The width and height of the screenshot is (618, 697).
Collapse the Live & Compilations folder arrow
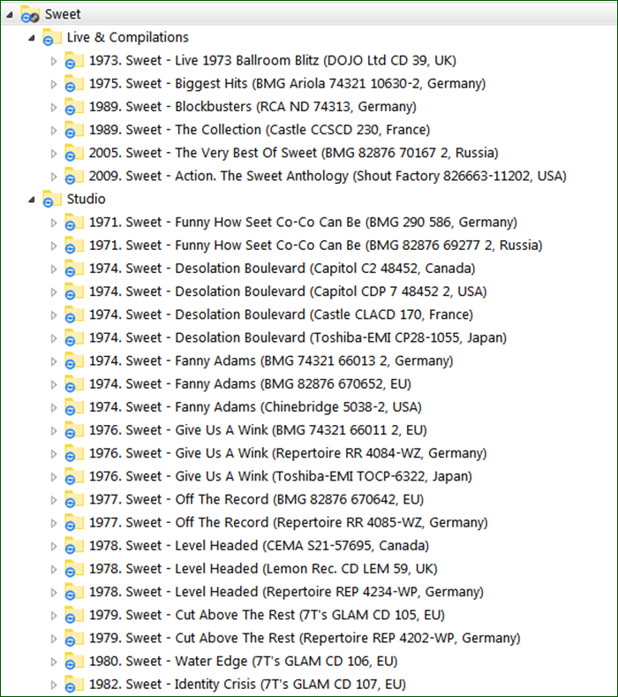32,38
